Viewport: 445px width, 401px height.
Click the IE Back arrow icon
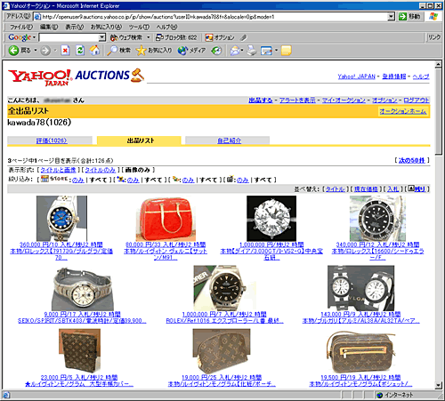click(13, 51)
